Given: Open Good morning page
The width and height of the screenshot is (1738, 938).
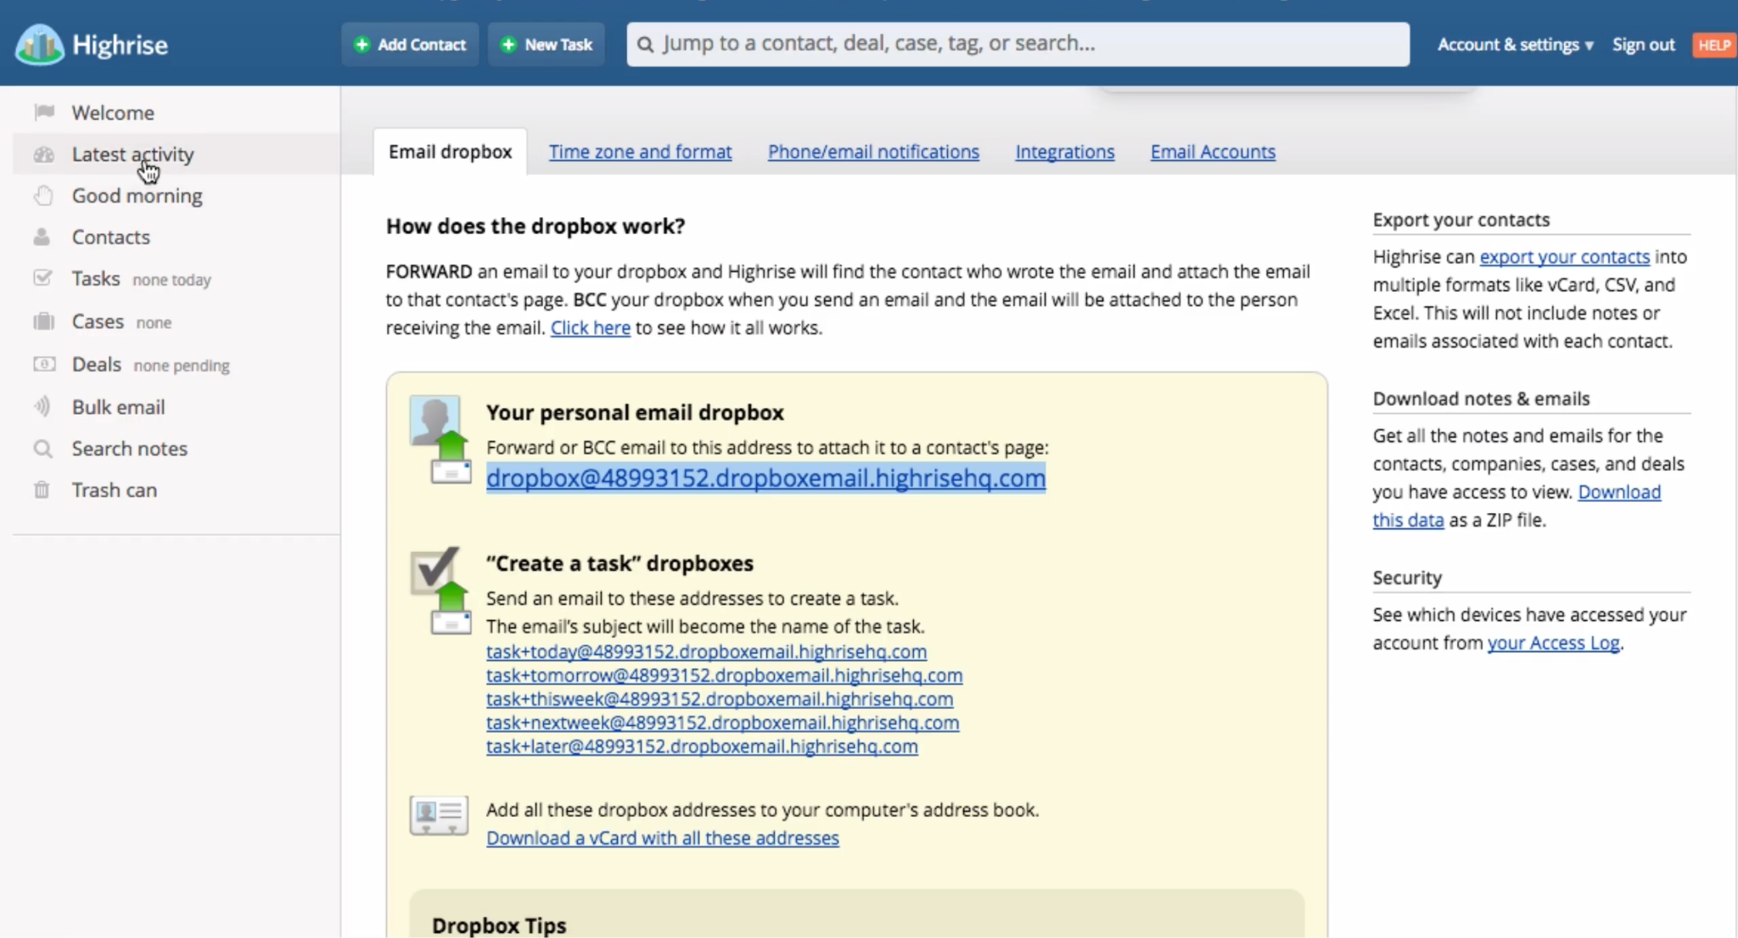Looking at the screenshot, I should click(137, 196).
